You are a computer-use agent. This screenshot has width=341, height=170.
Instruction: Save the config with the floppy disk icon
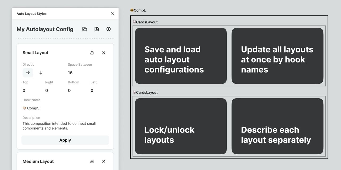(x=97, y=29)
